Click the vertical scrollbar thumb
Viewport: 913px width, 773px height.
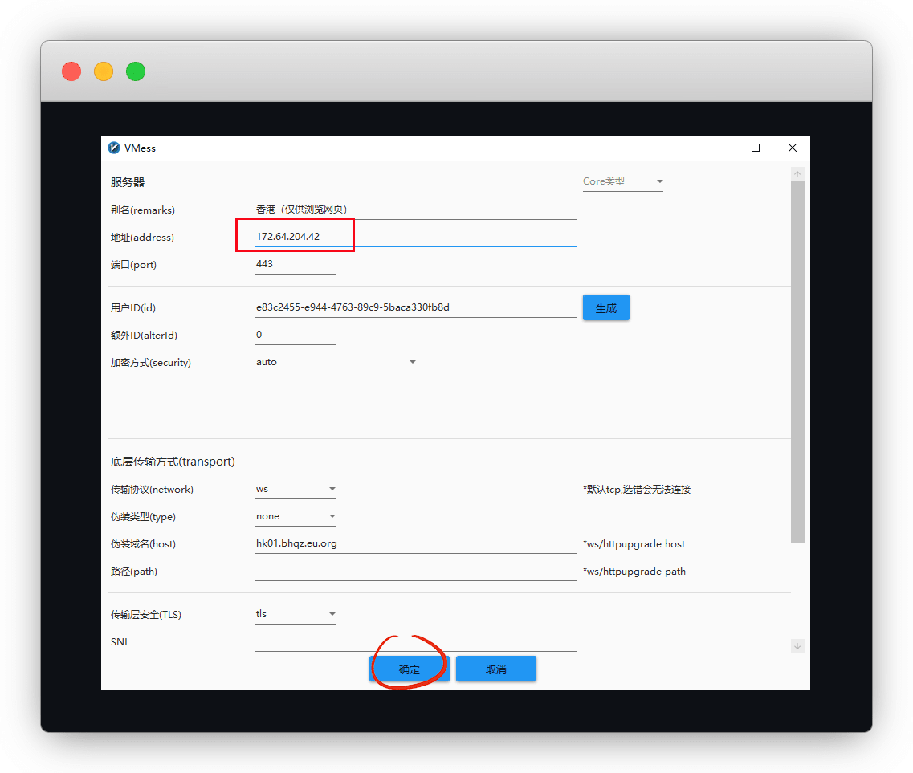pos(797,361)
